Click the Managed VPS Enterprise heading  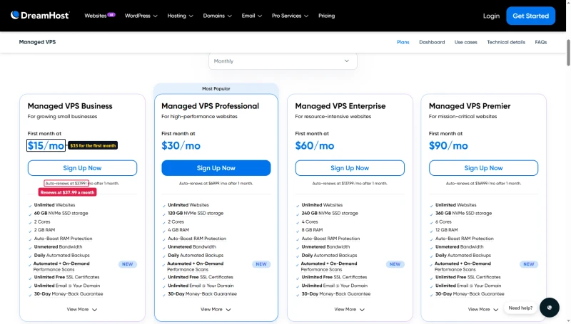[x=340, y=106]
